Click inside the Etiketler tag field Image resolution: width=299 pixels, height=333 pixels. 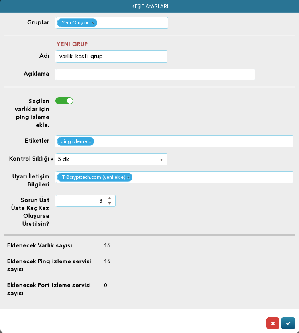(174, 141)
